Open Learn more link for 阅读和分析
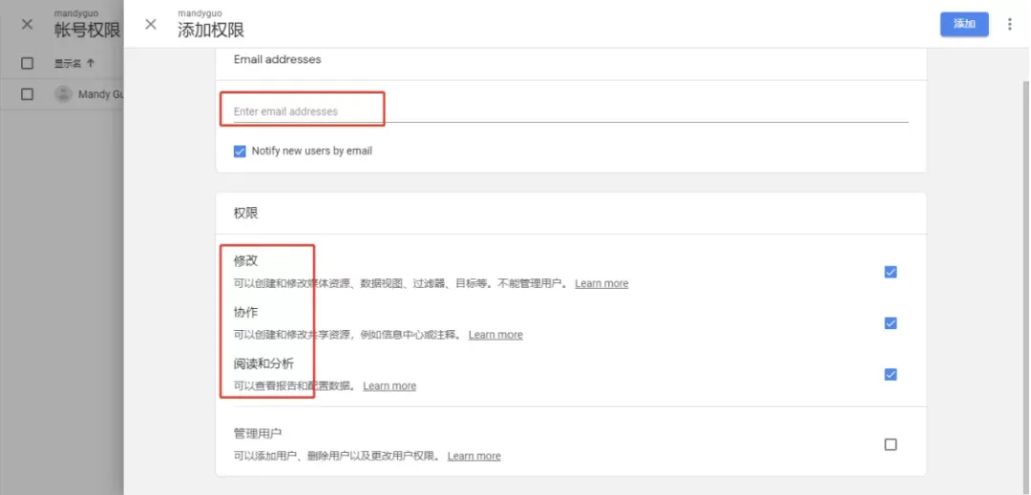The height and width of the screenshot is (495, 1031). click(389, 386)
